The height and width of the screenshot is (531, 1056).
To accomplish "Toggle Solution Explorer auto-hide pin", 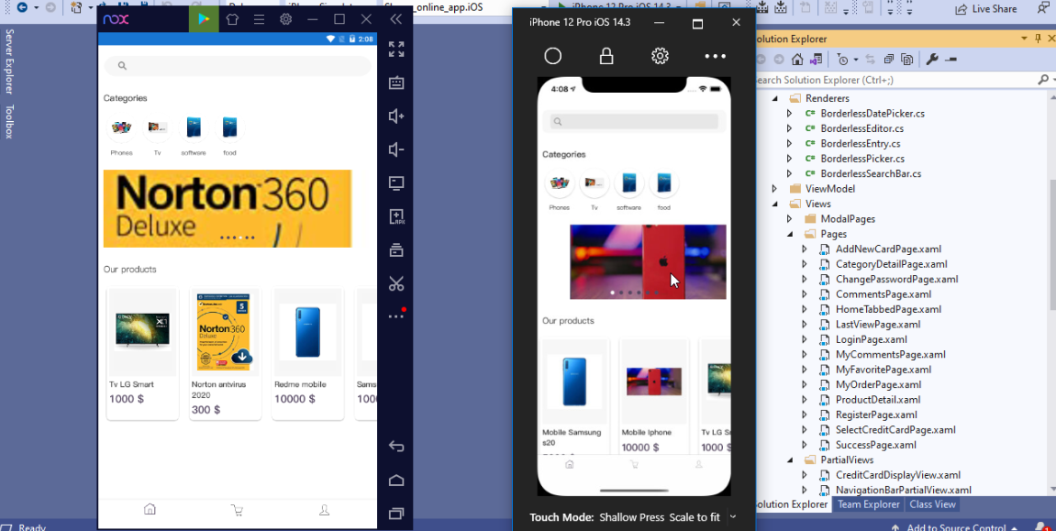I will 1039,39.
